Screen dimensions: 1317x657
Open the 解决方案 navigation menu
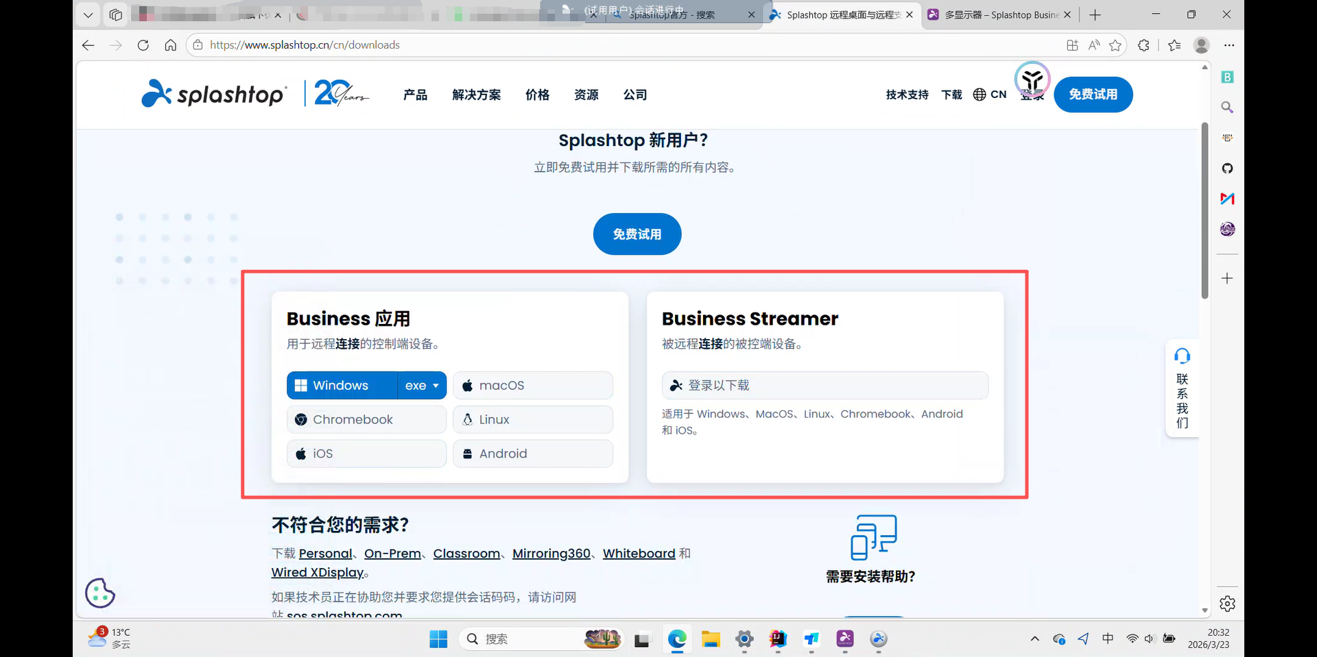[x=476, y=95]
